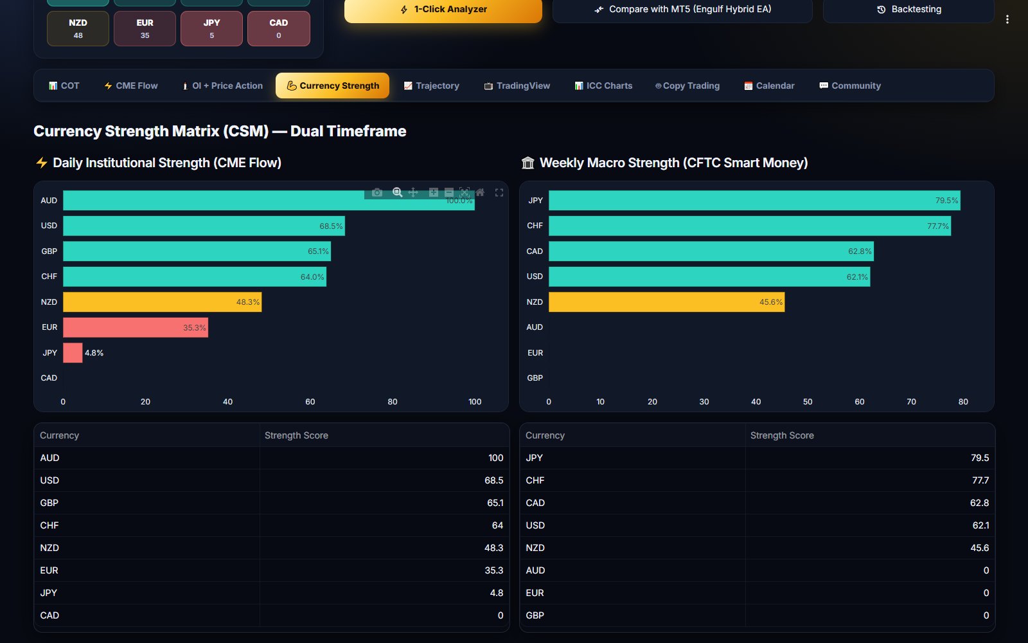Click the 79.5 value in weekly table
This screenshot has width=1028, height=643.
click(x=980, y=458)
